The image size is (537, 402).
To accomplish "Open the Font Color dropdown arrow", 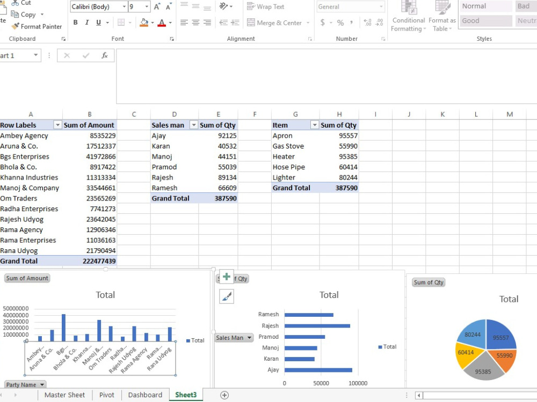I will [170, 23].
